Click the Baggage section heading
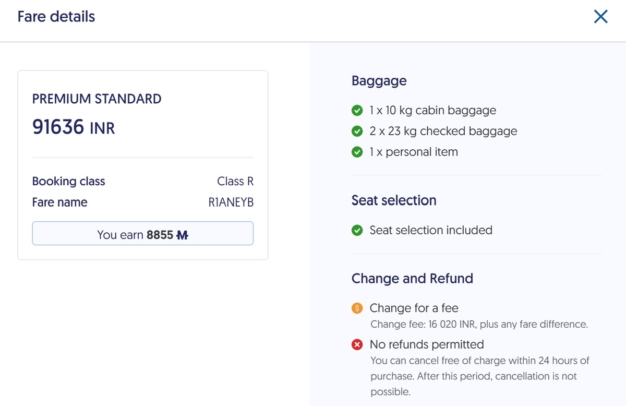 [x=379, y=81]
